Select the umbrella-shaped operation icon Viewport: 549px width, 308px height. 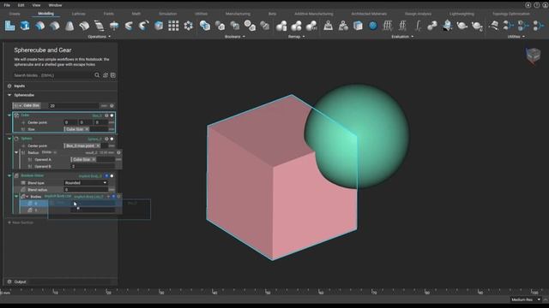pos(114,26)
